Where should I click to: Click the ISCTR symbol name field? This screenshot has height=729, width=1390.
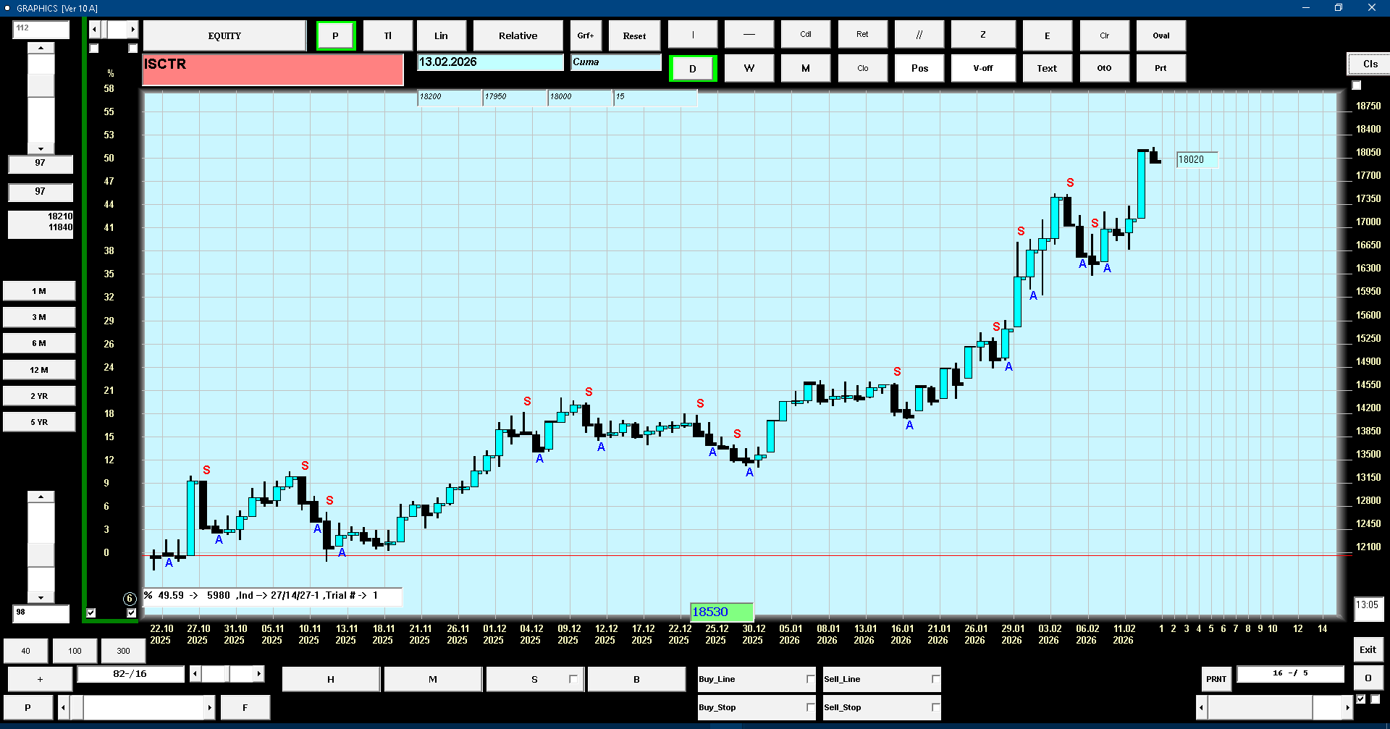click(x=272, y=69)
